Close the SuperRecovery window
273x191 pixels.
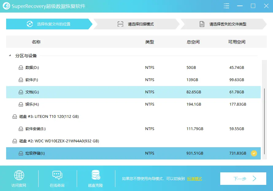(x=266, y=6)
